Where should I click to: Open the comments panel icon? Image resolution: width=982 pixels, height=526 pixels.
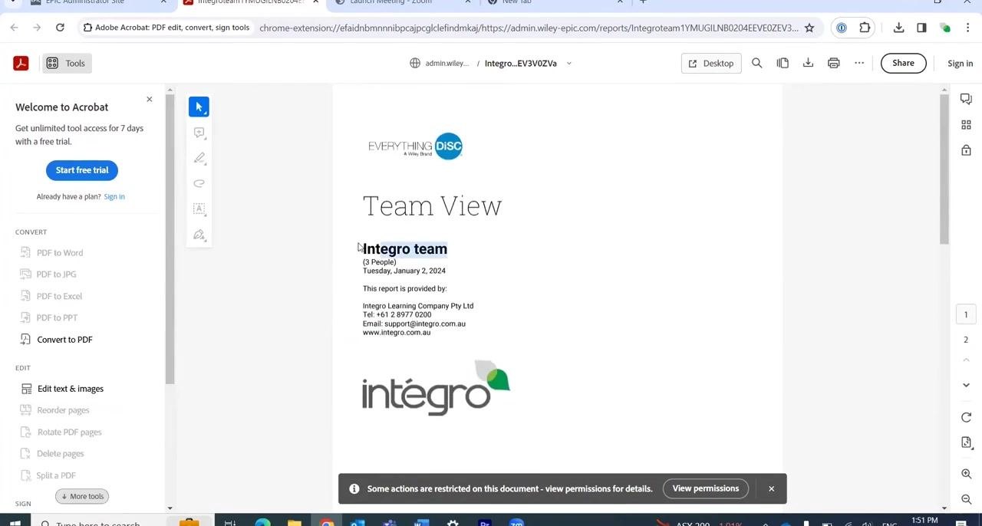click(966, 99)
